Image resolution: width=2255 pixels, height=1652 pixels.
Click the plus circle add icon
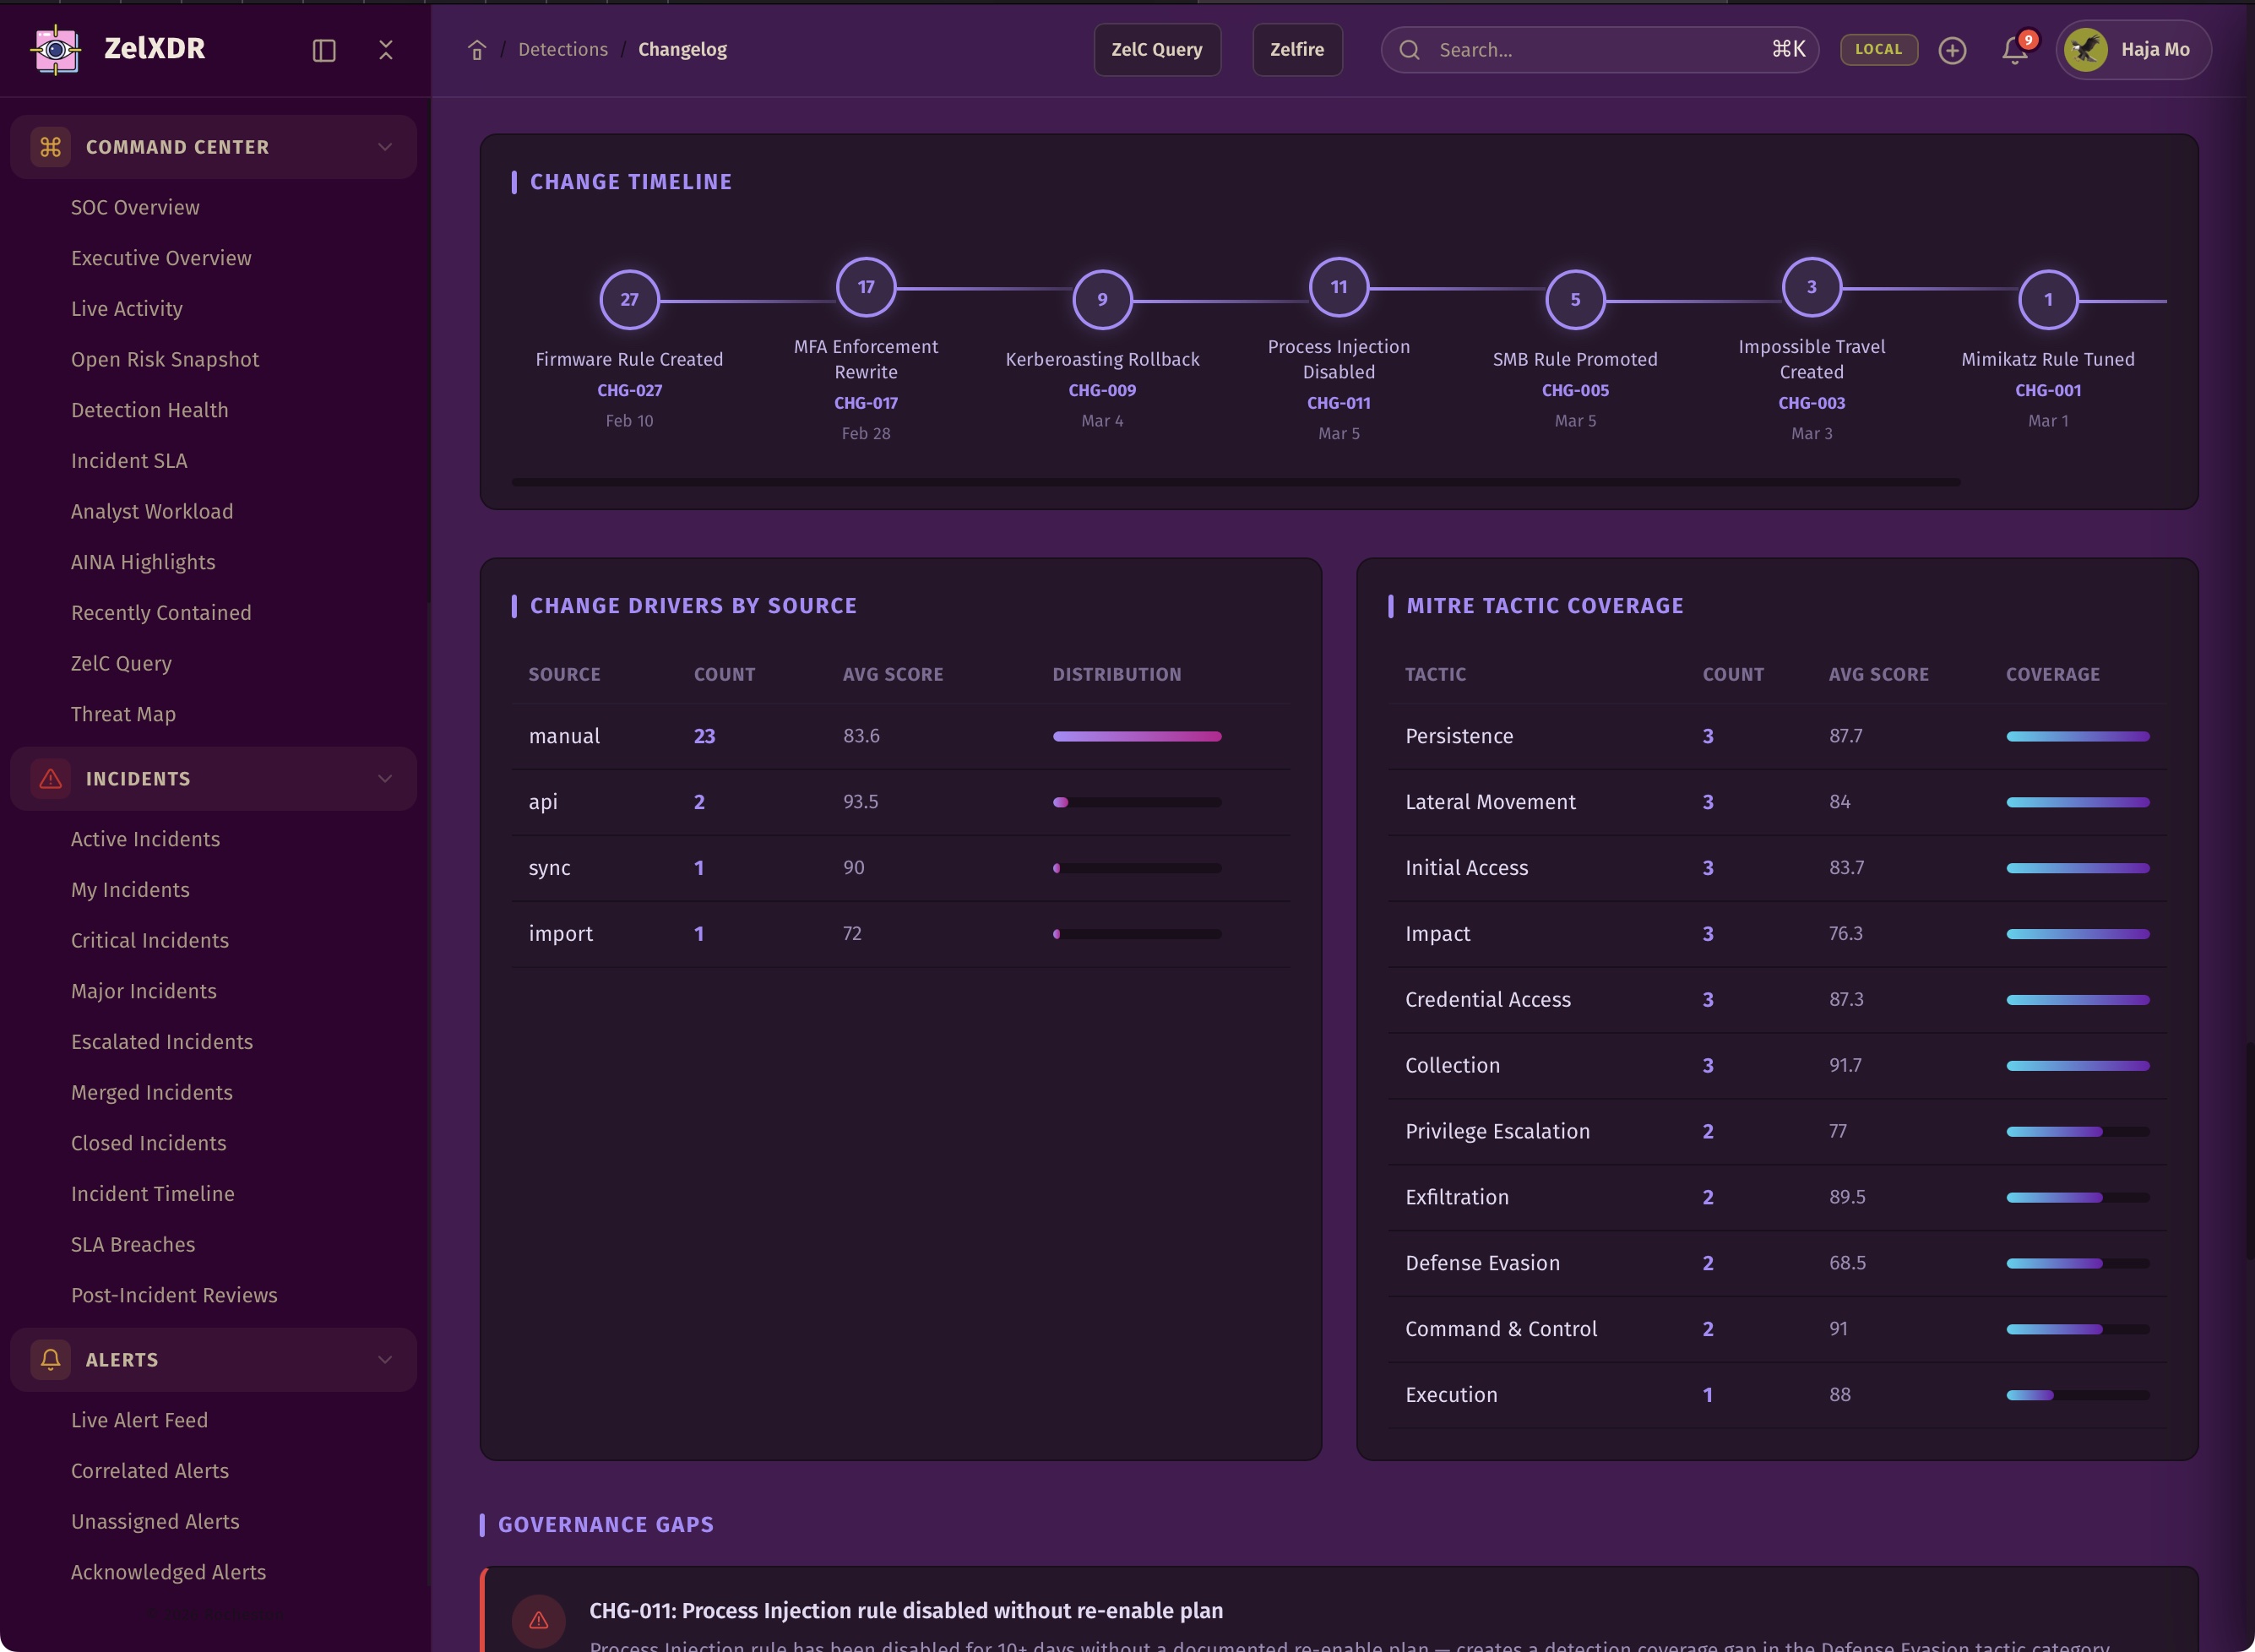(x=1952, y=50)
